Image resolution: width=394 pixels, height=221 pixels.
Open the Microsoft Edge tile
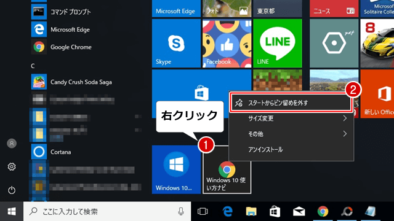click(176, 9)
